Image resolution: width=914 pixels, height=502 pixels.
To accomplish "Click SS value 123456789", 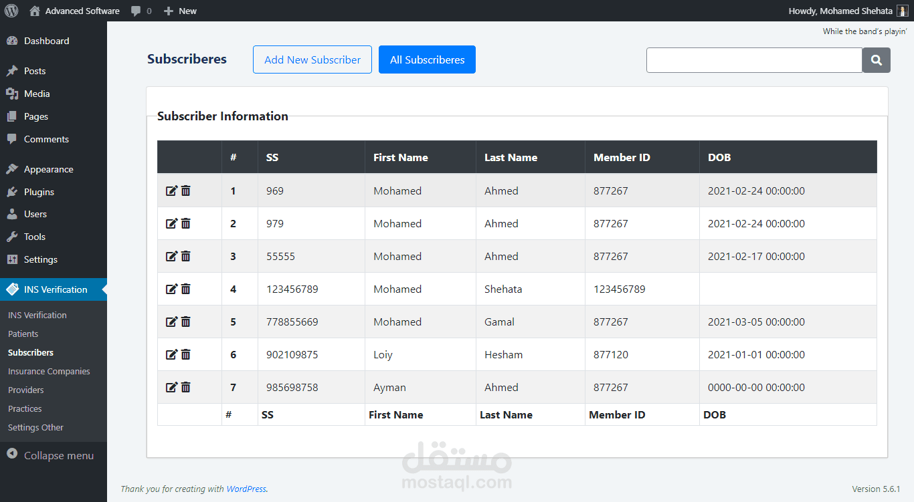I will pyautogui.click(x=292, y=289).
